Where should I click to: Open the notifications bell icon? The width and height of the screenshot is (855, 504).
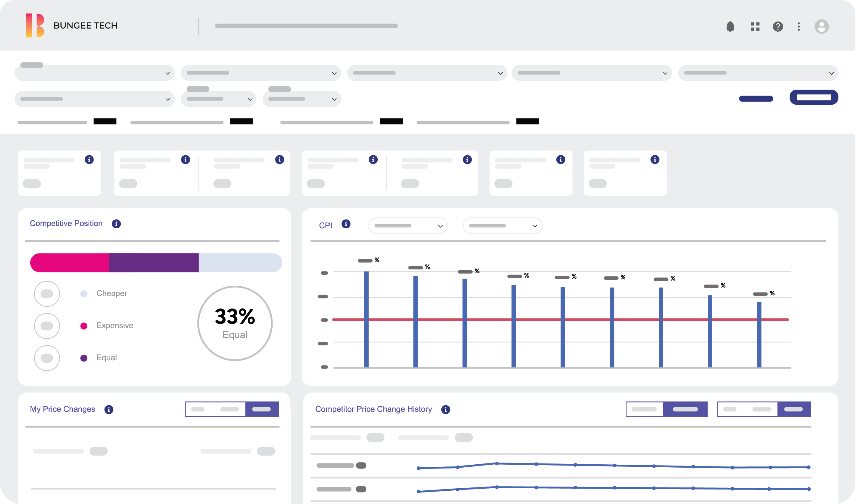pyautogui.click(x=730, y=26)
